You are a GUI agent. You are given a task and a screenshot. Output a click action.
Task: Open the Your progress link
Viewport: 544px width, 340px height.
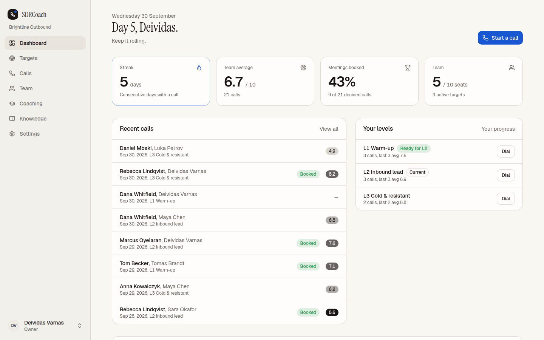click(x=498, y=129)
